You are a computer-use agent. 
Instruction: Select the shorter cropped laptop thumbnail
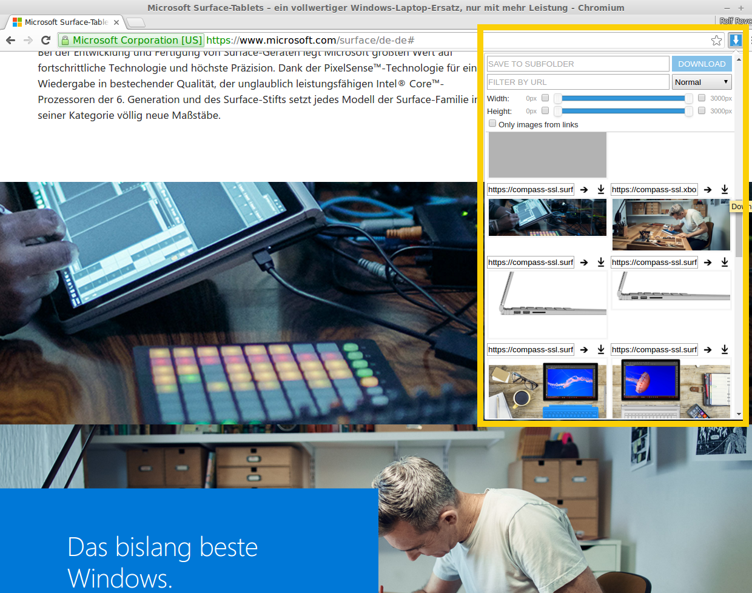tap(671, 290)
